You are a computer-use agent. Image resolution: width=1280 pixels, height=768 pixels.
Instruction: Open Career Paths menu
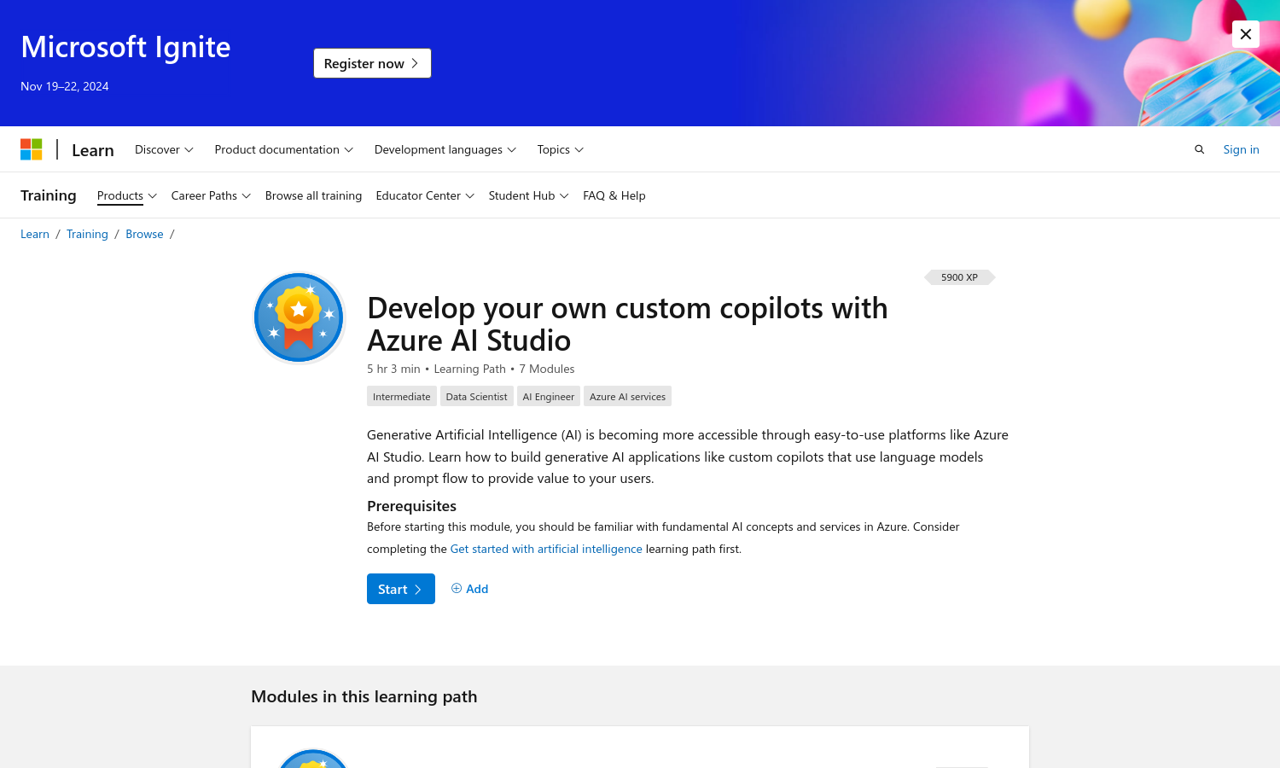[211, 195]
